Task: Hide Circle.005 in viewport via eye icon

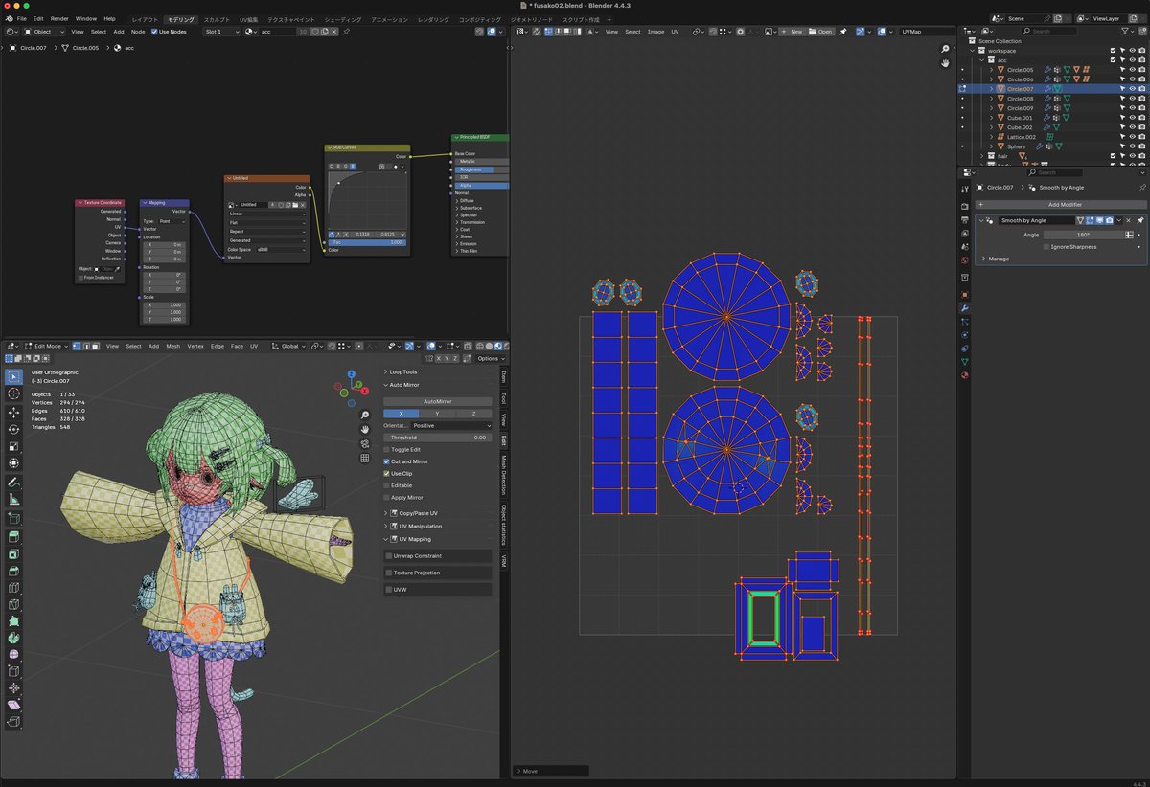Action: tap(1132, 70)
